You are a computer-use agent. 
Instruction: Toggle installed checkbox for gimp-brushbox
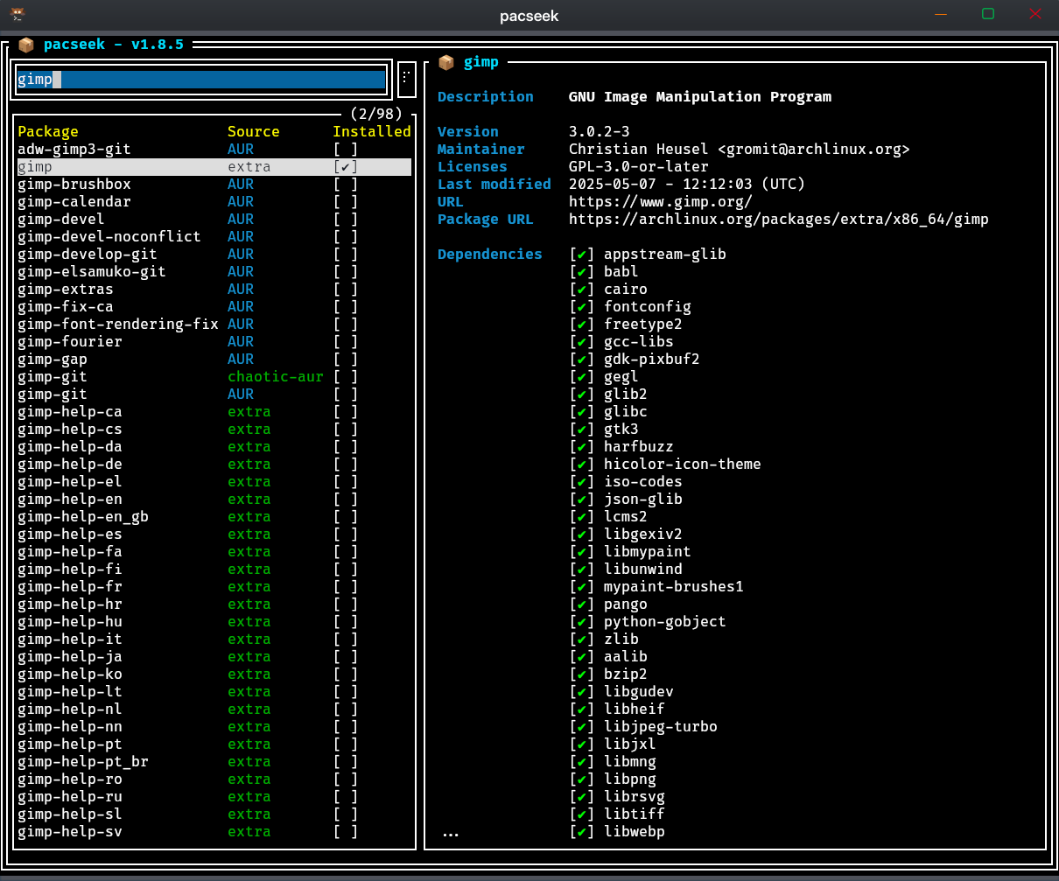(346, 184)
